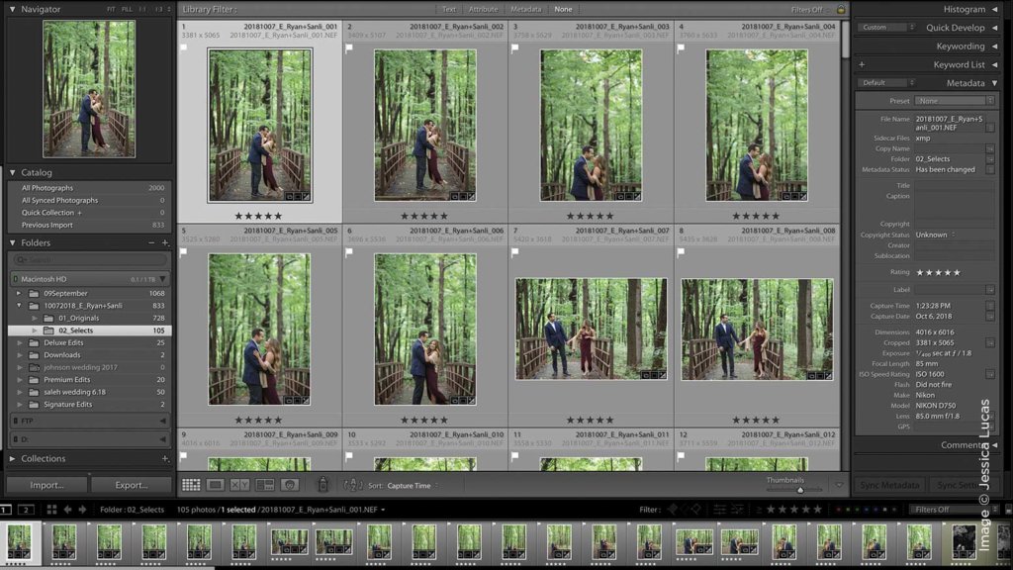Toggle sort direction A-Z icon
The width and height of the screenshot is (1013, 570).
(x=353, y=485)
